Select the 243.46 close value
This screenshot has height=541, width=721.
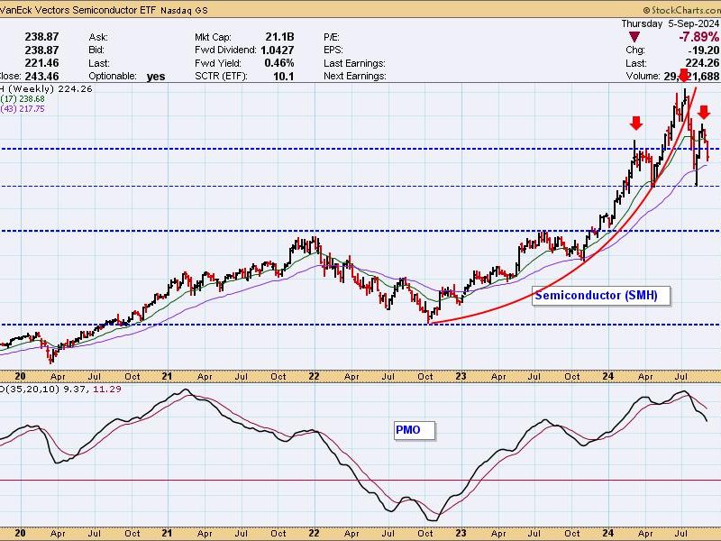41,76
